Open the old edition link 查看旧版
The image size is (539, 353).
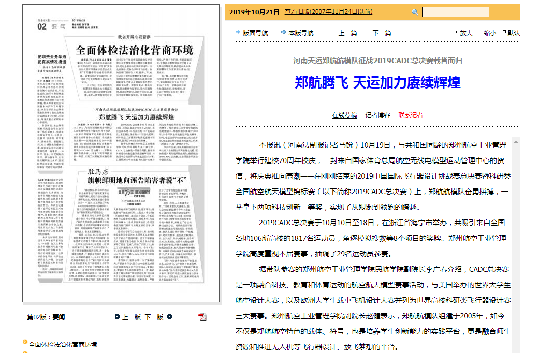pos(328,12)
